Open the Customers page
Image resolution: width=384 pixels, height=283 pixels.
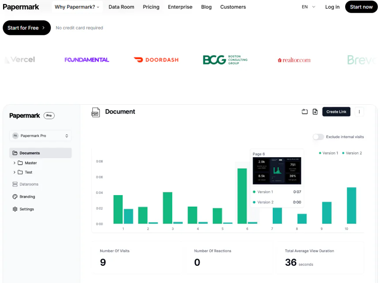pyautogui.click(x=233, y=7)
